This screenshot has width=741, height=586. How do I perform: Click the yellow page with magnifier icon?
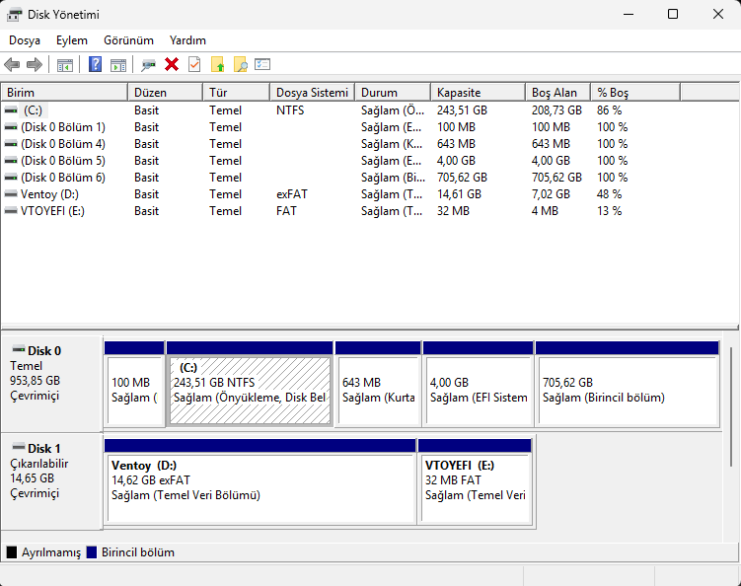tap(240, 64)
